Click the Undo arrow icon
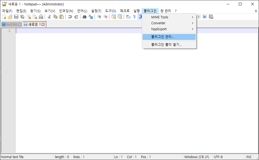The width and height of the screenshot is (259, 160). pos(70,17)
